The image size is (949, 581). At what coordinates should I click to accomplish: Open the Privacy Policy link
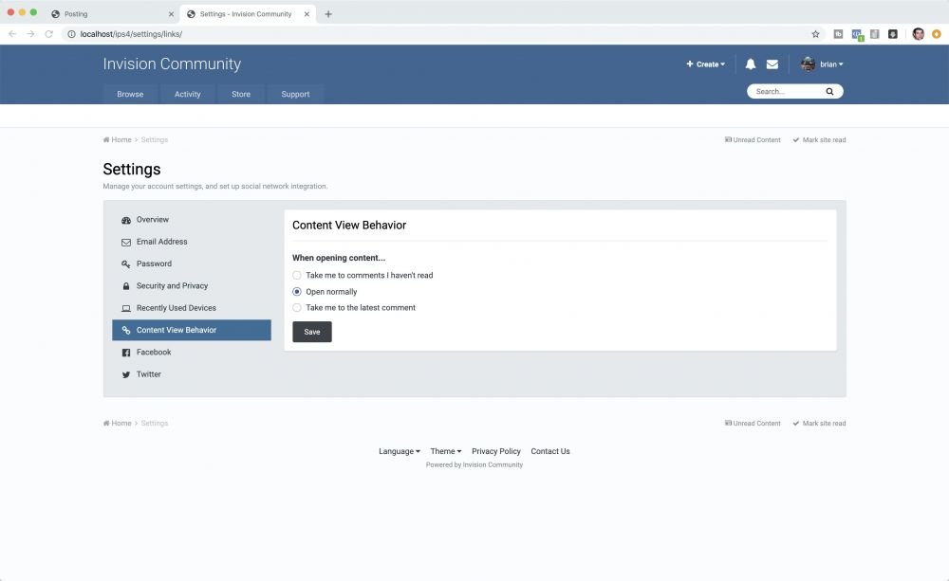[x=495, y=451]
